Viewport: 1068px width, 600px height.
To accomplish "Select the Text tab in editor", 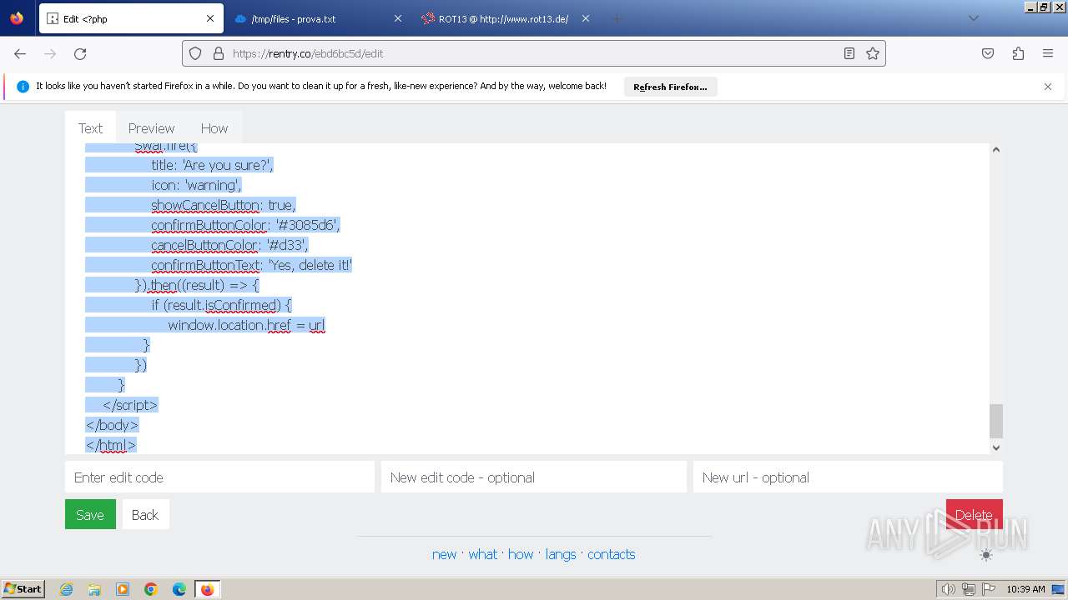I will 90,128.
